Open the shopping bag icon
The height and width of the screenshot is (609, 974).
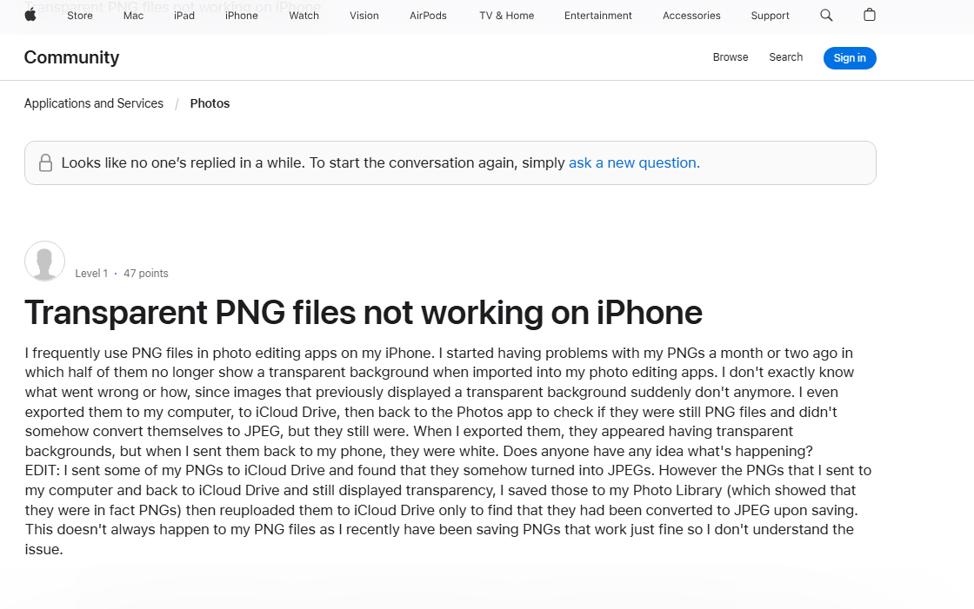pyautogui.click(x=870, y=15)
